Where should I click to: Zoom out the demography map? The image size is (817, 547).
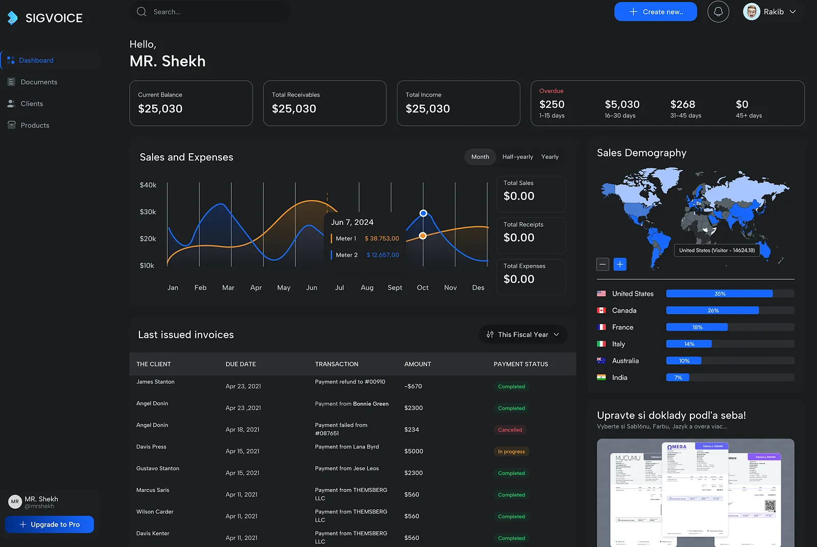pos(603,264)
